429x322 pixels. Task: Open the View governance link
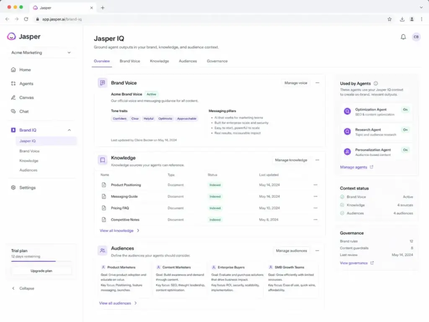357,263
